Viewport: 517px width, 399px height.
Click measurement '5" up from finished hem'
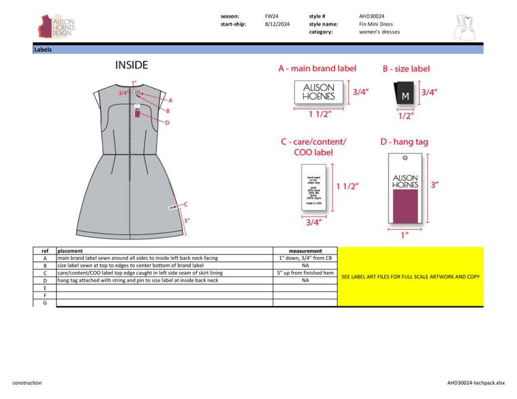[305, 273]
